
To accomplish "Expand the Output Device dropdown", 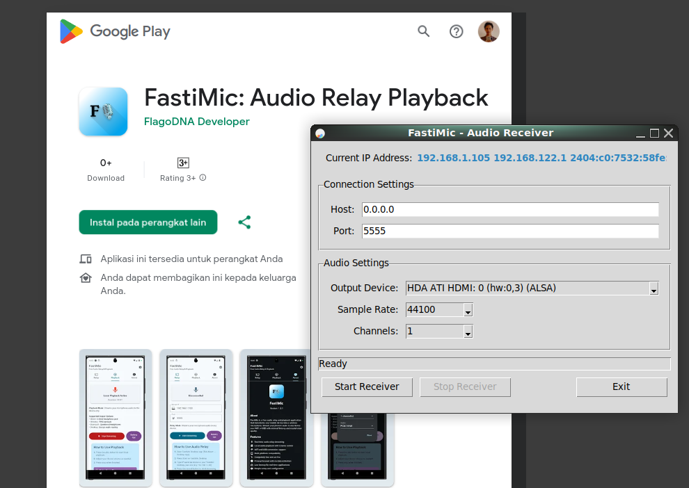I will pos(654,288).
